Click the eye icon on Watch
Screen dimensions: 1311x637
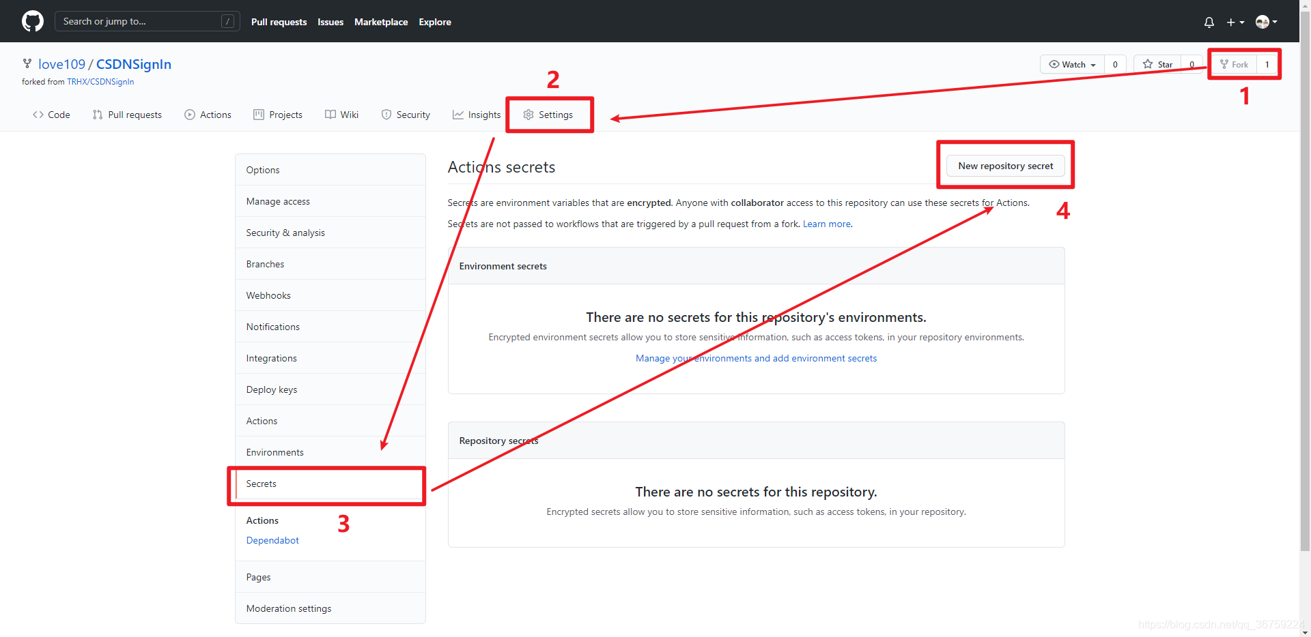click(x=1054, y=64)
